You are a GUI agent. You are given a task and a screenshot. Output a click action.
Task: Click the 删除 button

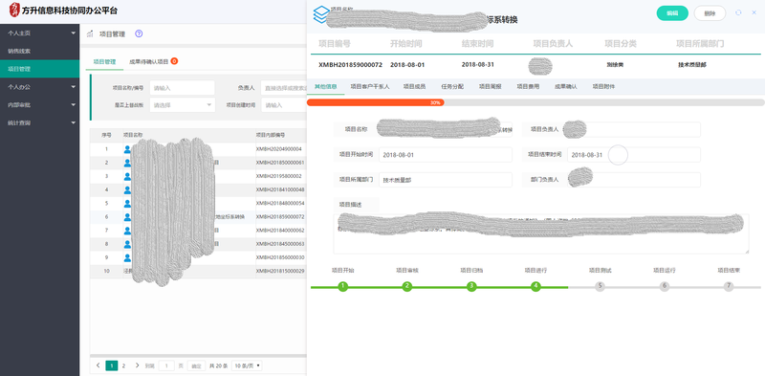710,13
